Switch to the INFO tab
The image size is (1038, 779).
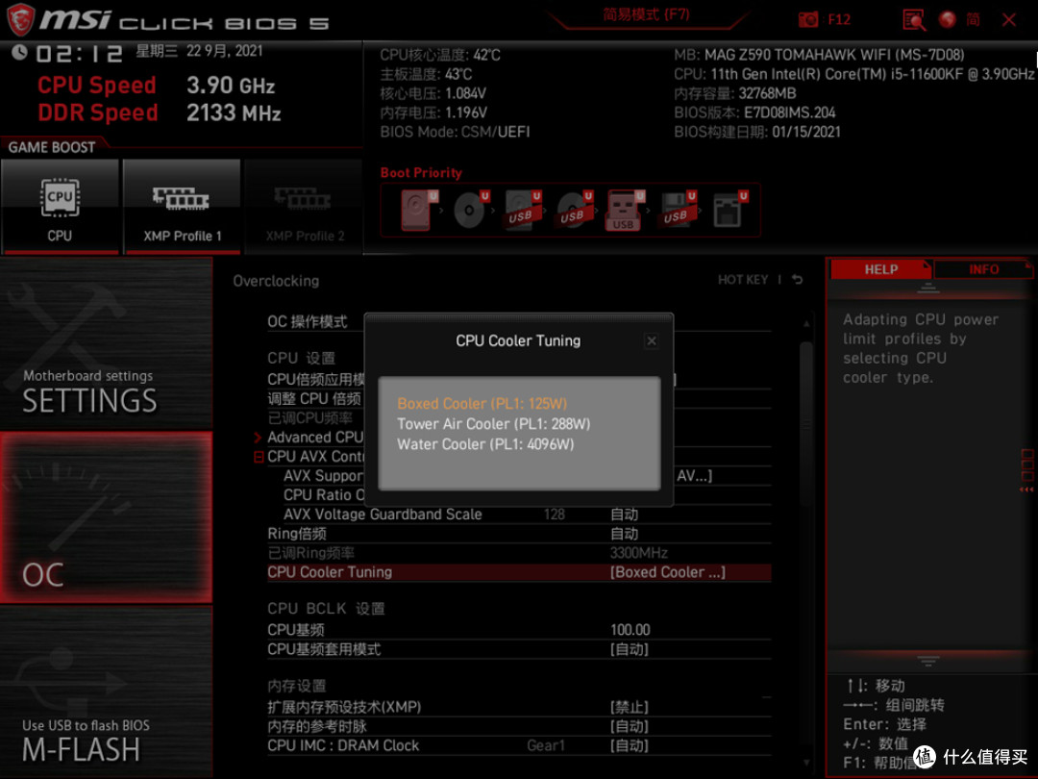983,269
